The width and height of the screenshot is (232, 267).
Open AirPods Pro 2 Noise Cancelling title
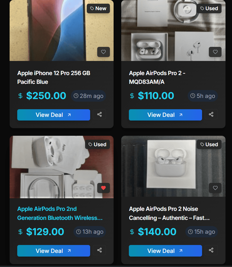coord(169,213)
